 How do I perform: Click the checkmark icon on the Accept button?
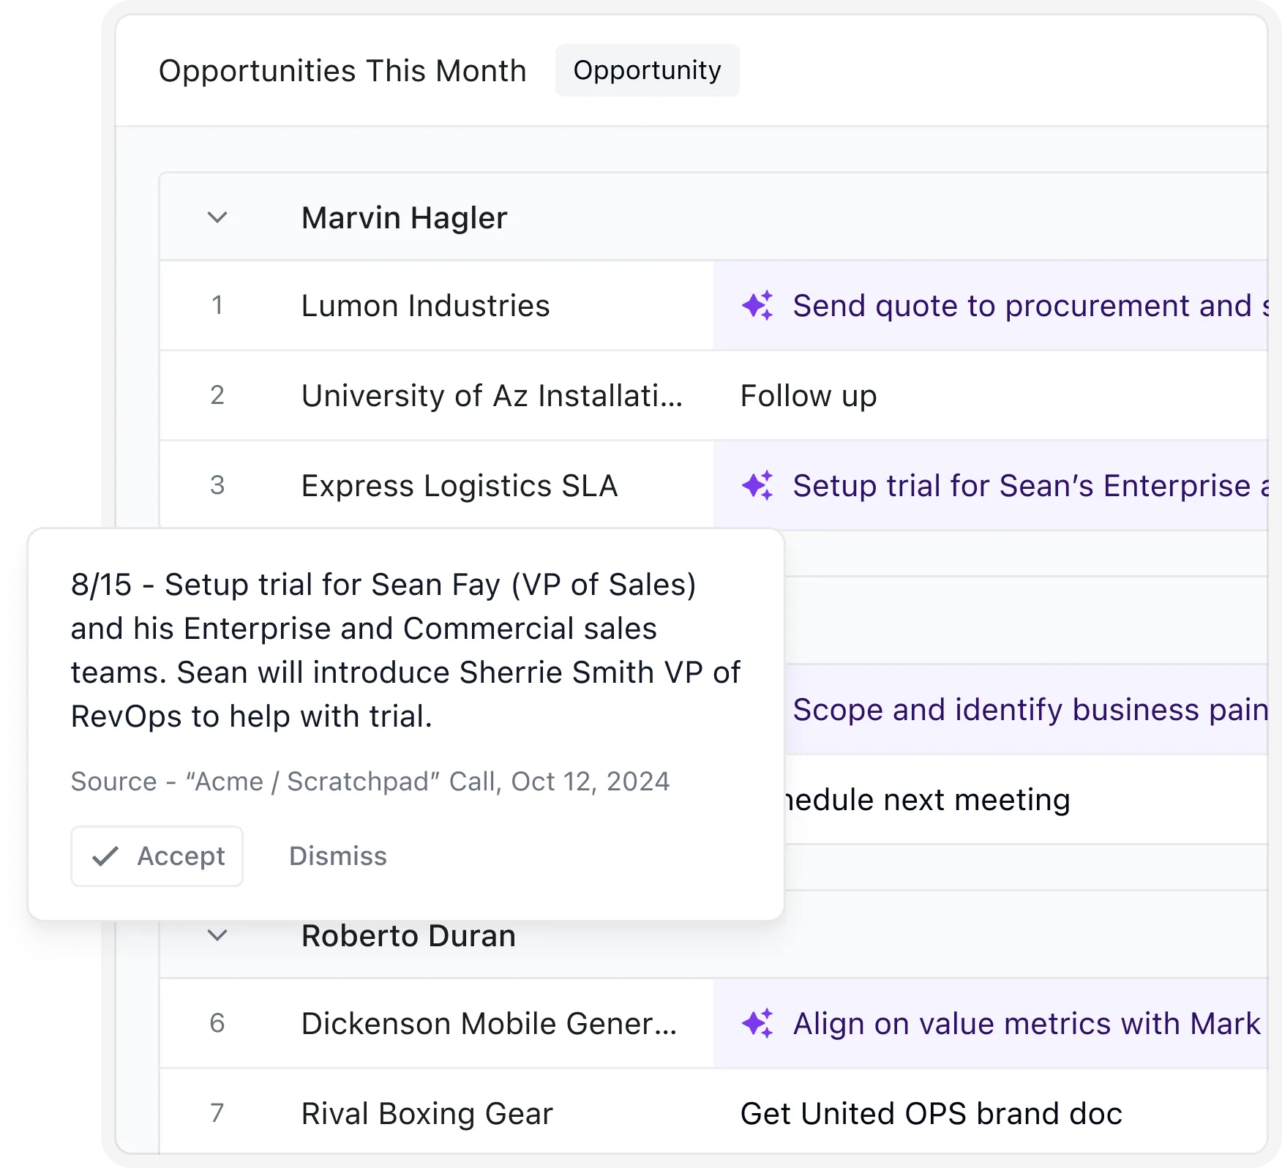[x=105, y=856]
